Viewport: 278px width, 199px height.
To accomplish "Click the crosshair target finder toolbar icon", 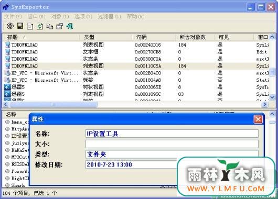I will (10, 26).
